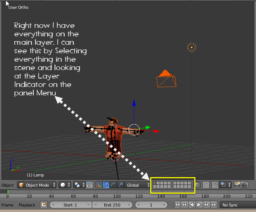
Task: Toggle lock camera and layers to scene
Action: [x=198, y=185]
